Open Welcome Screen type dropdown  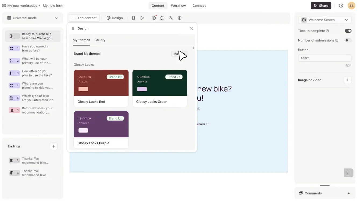[325, 20]
